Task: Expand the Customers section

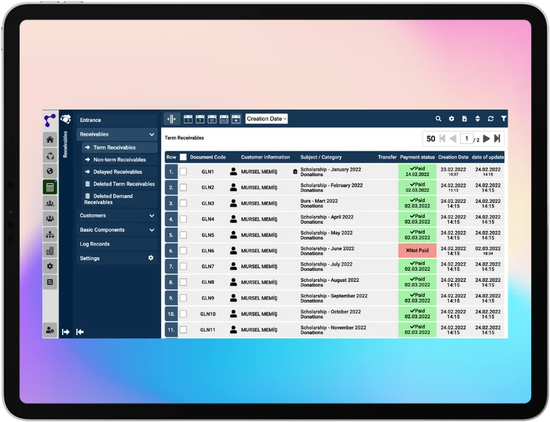Action: (x=117, y=215)
